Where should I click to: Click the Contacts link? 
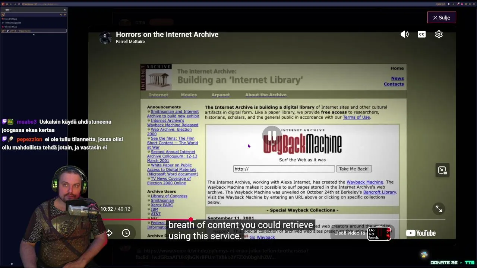394,84
